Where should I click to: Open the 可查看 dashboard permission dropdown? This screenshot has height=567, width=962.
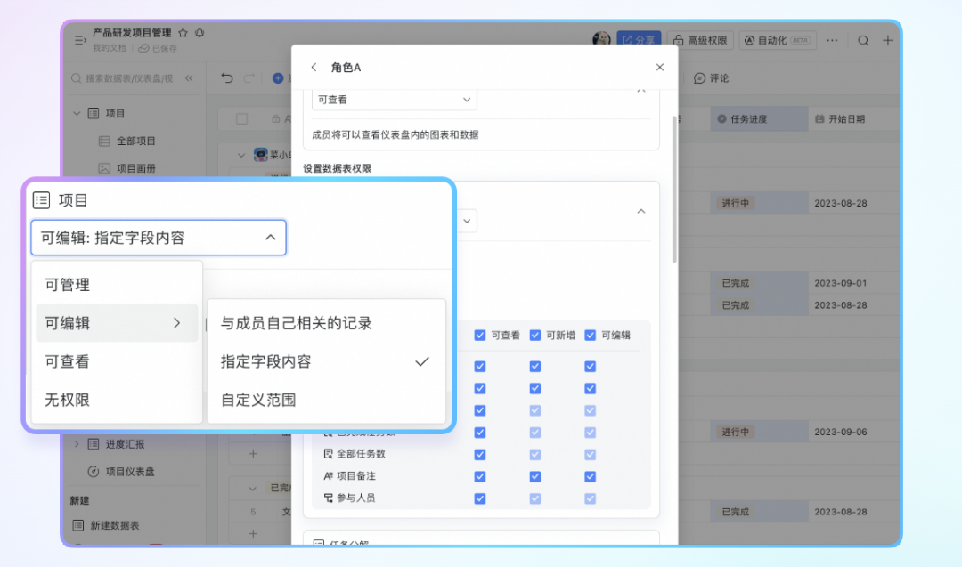click(394, 101)
